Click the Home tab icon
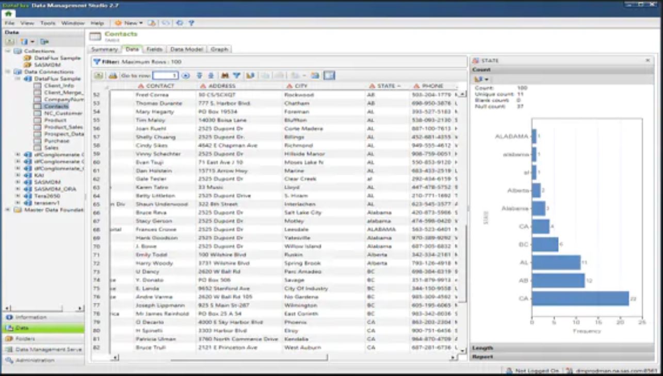 (7, 14)
